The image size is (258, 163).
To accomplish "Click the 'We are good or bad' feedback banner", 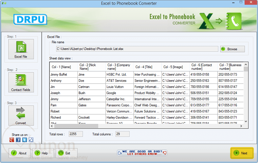I will click(142, 152).
